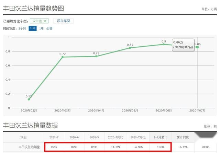Screen dimensions: 220x153
Task: Remove 汉兰达 comparison tag via X
Action: 45,21
